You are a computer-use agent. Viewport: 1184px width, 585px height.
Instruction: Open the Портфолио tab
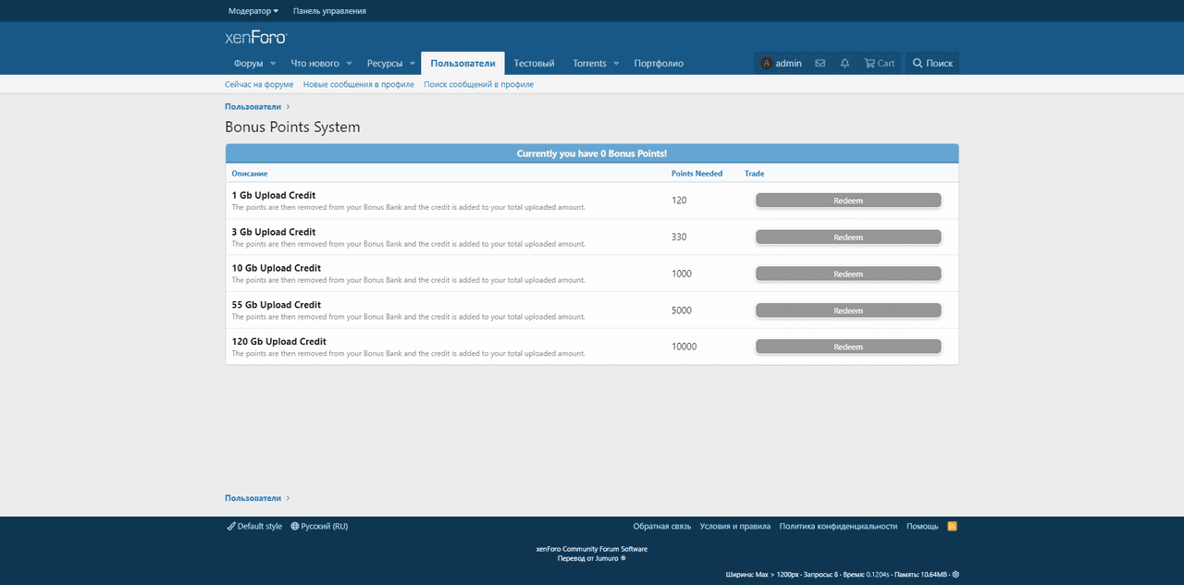coord(659,64)
